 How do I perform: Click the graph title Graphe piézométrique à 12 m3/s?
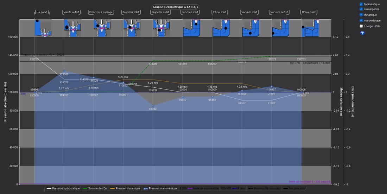[x=176, y=7]
